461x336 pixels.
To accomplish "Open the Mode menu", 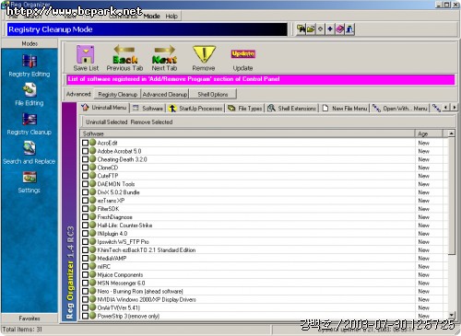I will [151, 16].
